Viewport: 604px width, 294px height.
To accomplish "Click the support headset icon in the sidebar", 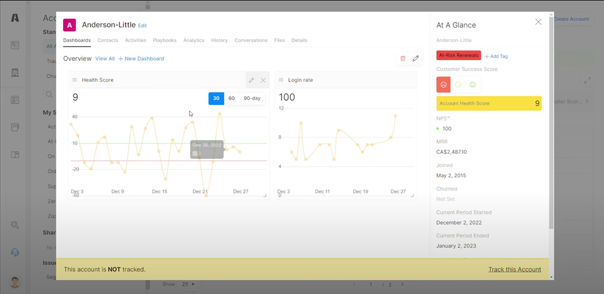I will [14, 251].
